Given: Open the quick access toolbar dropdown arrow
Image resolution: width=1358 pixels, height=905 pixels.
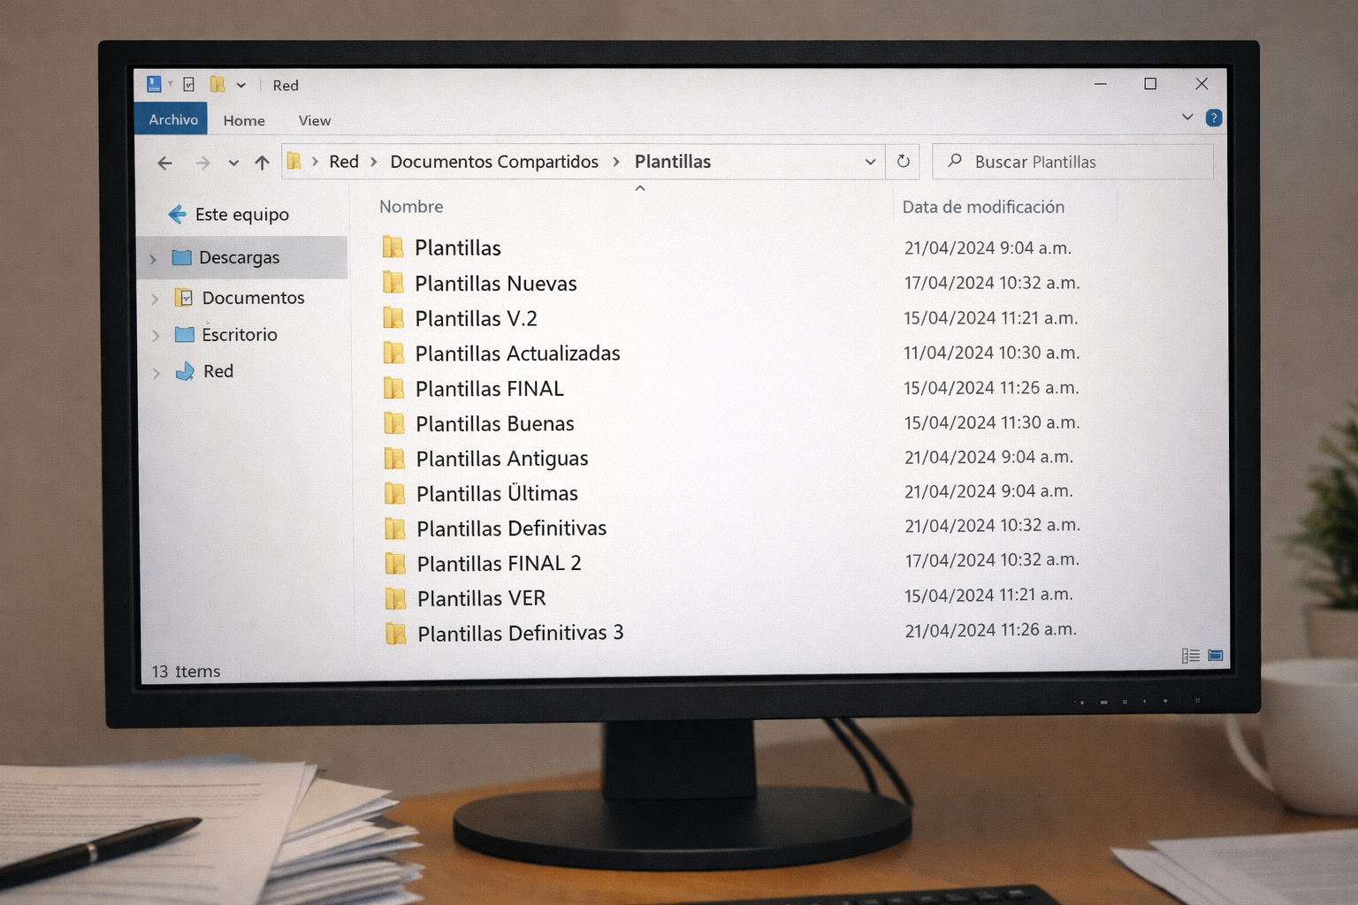Looking at the screenshot, I should pos(240,86).
